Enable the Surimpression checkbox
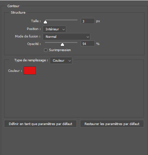The image size is (148, 155). [x=46, y=50]
